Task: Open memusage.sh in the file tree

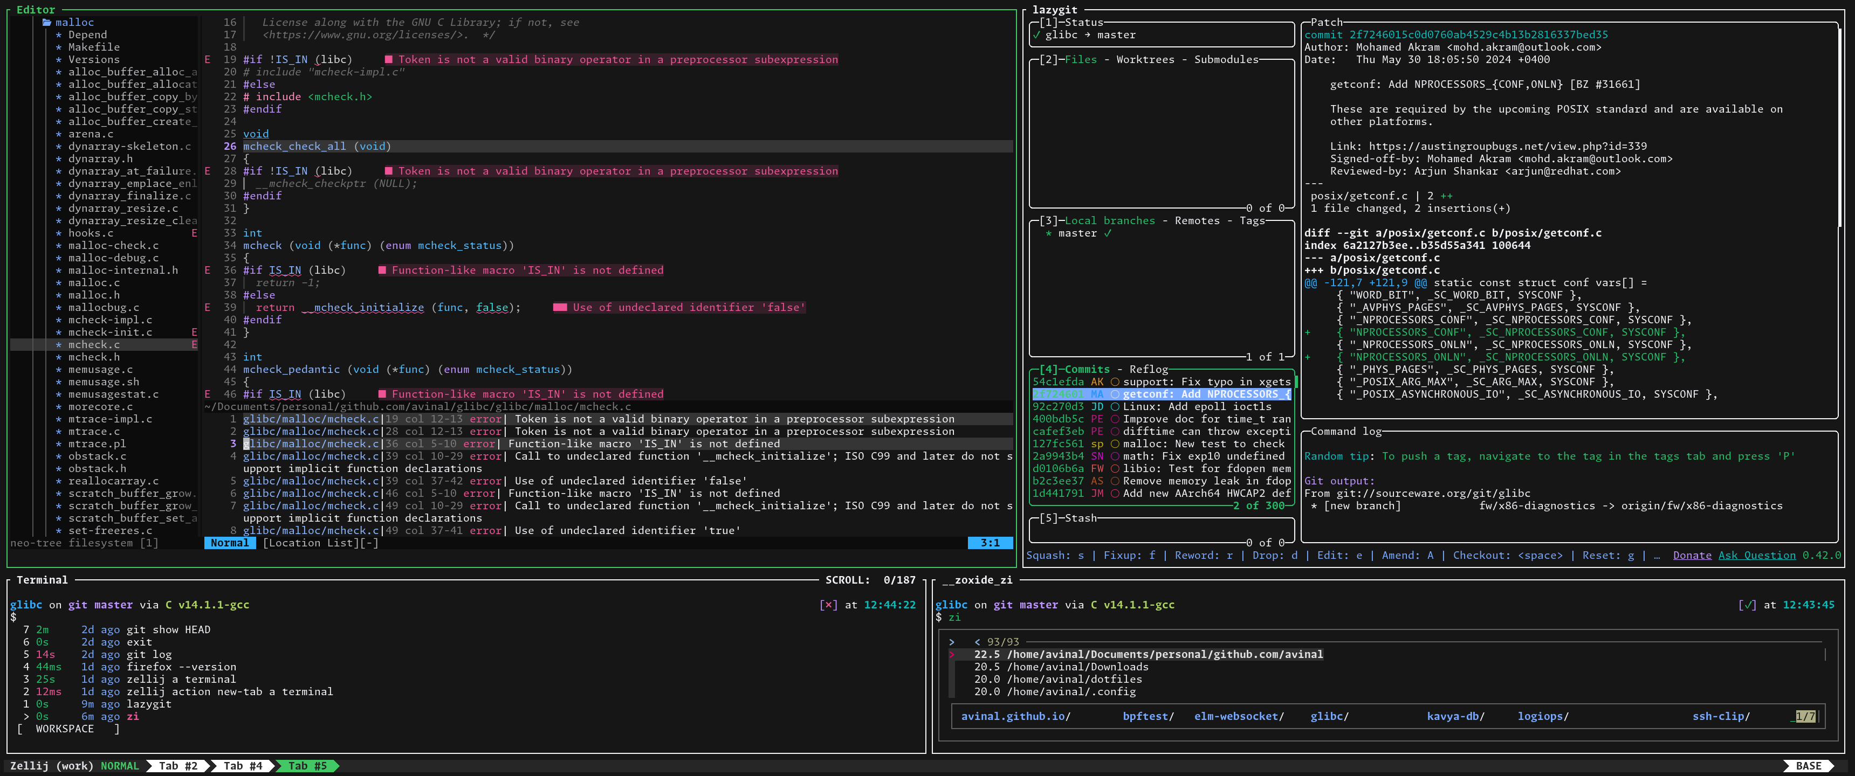Action: click(104, 382)
